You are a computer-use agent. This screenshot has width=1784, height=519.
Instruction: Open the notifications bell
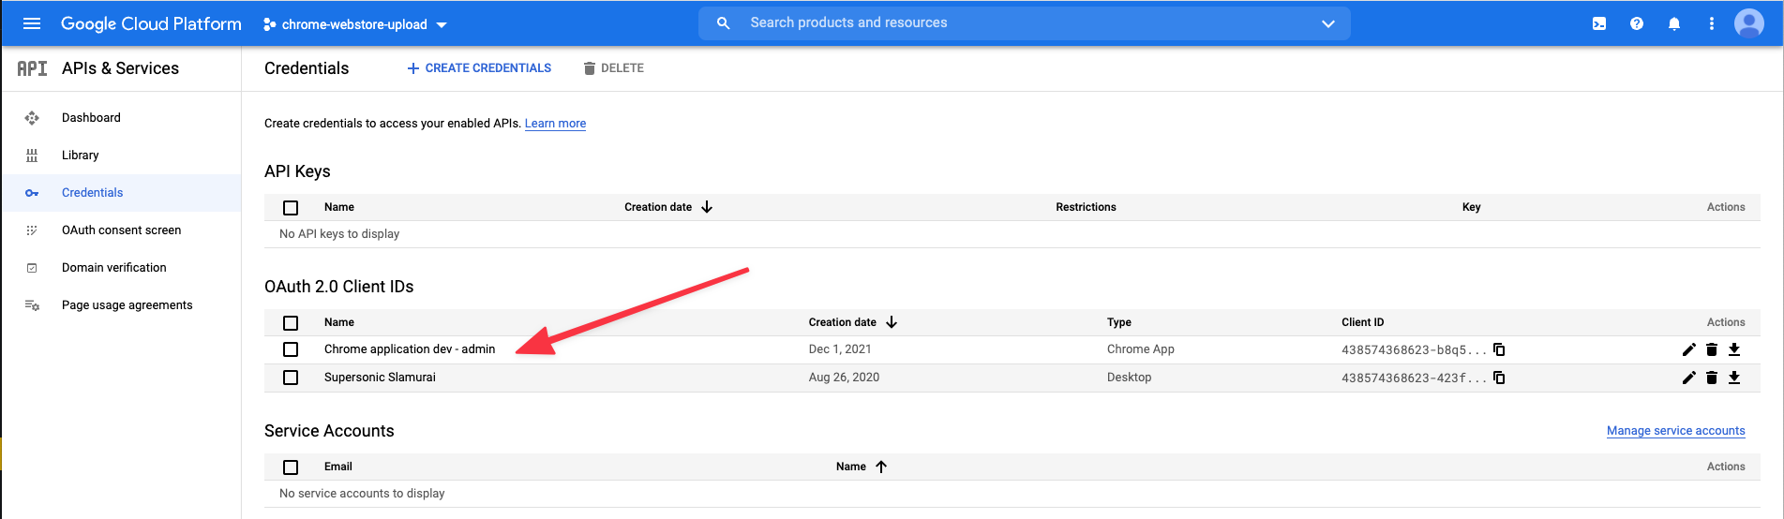click(1674, 23)
